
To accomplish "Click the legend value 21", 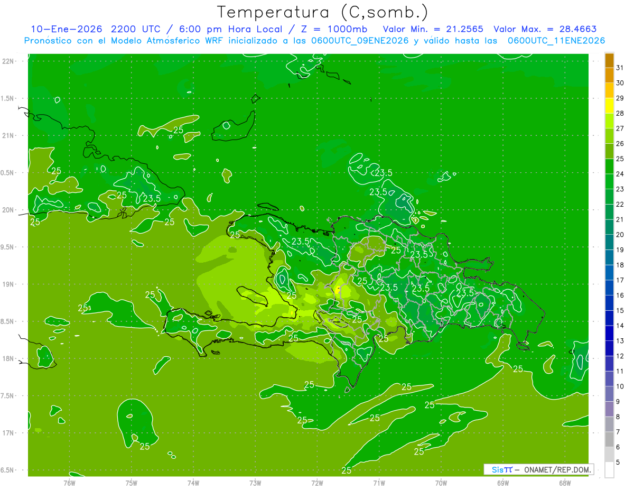I will [x=620, y=219].
